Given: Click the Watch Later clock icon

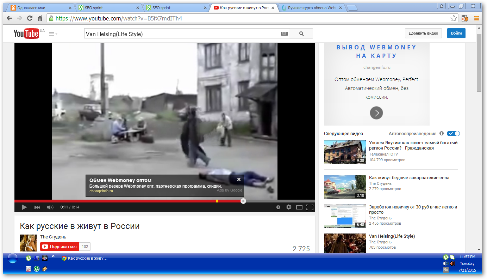Looking at the screenshot, I should click(x=278, y=207).
